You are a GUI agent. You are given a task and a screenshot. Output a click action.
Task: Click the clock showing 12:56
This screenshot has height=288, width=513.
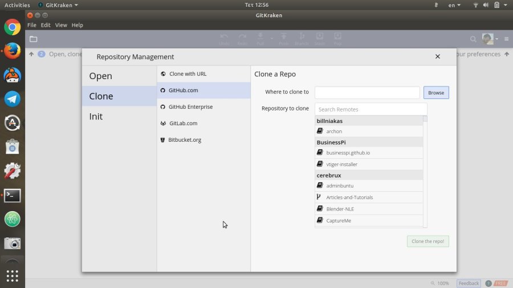pos(256,5)
